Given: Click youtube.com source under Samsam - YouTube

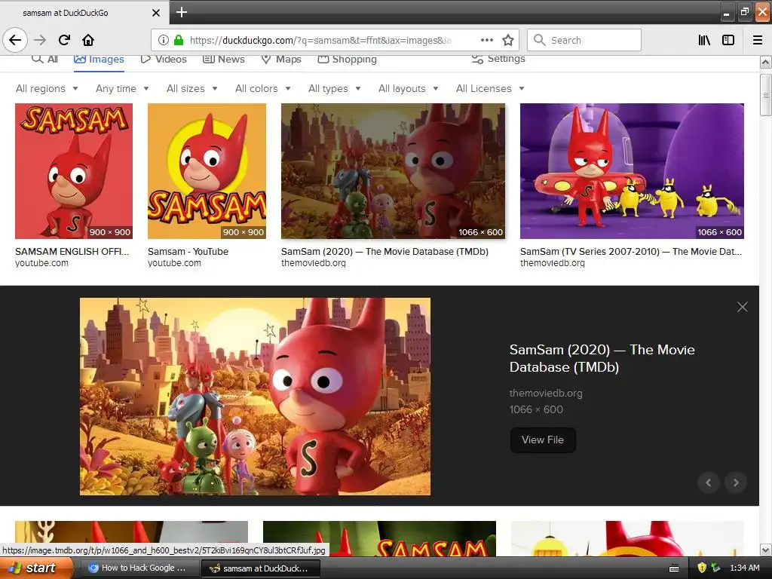Looking at the screenshot, I should click(x=174, y=263).
